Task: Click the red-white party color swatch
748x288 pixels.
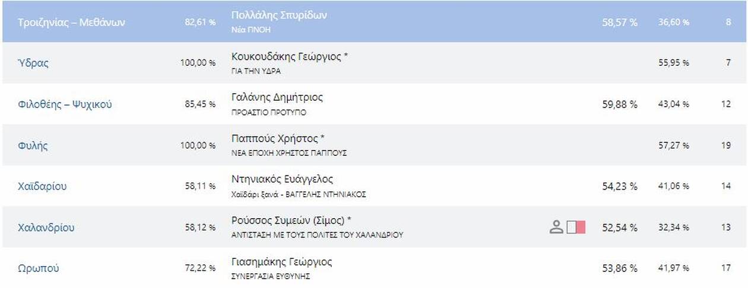Action: 576,227
